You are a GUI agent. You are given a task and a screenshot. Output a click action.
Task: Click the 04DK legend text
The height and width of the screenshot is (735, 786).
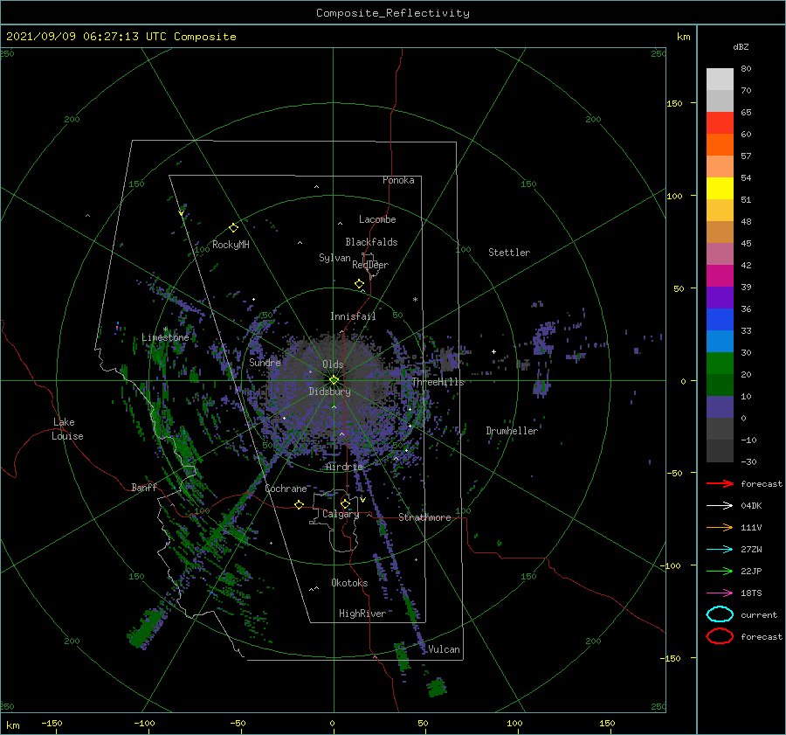click(751, 506)
